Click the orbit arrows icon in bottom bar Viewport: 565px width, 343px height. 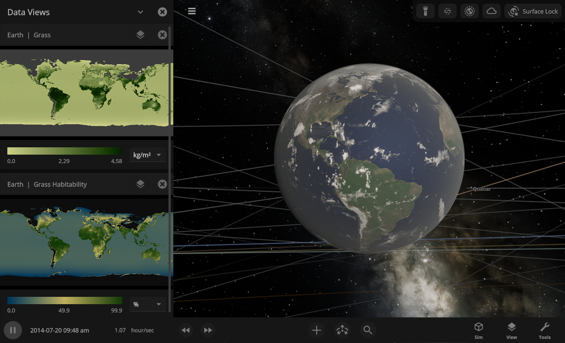point(342,330)
